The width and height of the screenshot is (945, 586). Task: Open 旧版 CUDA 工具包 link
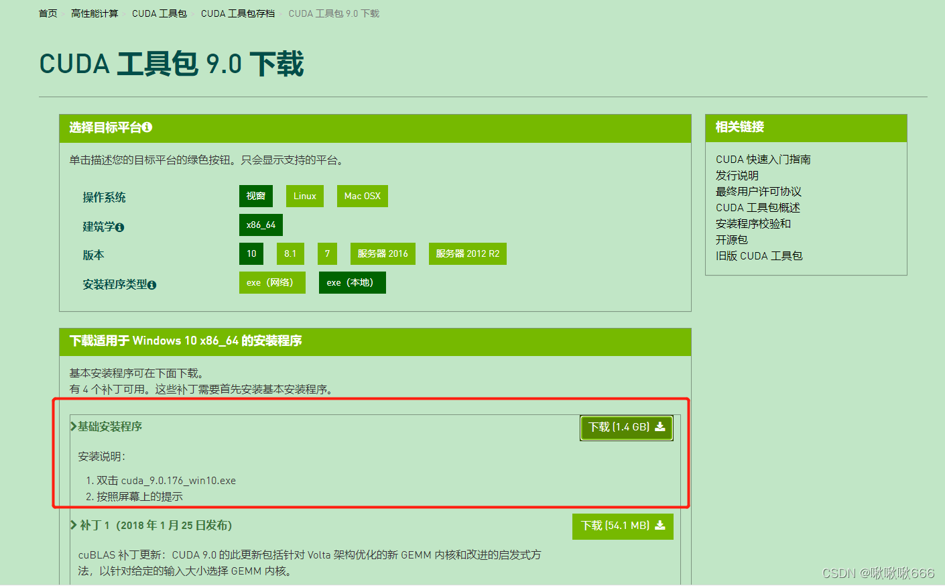tap(759, 256)
